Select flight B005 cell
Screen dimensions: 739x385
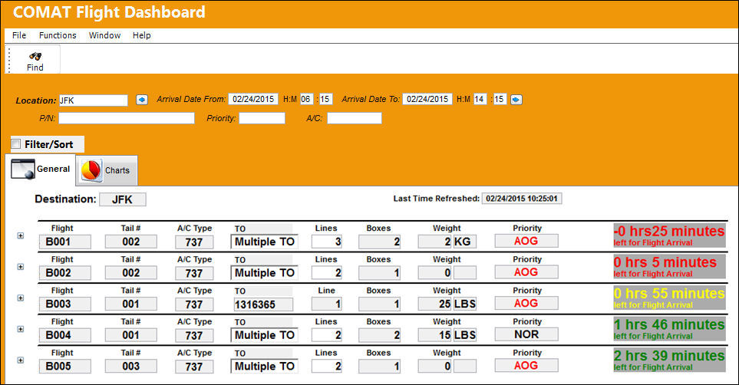(x=65, y=366)
